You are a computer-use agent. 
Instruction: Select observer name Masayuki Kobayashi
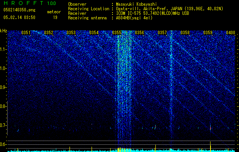pos(136,4)
